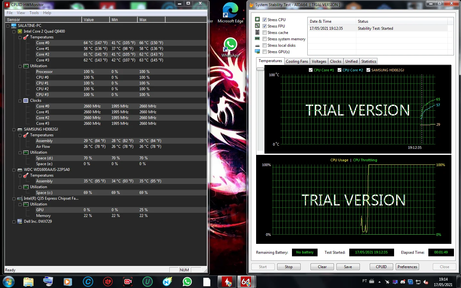Image resolution: width=461 pixels, height=288 pixels.
Task: Click the WDC WD1600AAJS drive icon
Action: point(20,170)
